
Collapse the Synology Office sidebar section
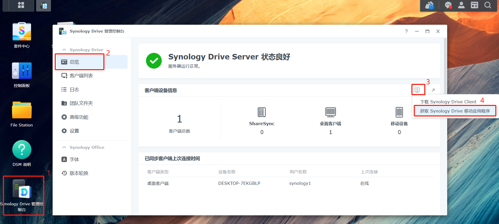pos(64,147)
